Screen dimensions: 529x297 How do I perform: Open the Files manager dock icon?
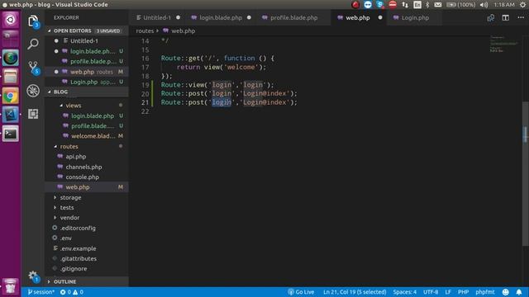pyautogui.click(x=11, y=77)
